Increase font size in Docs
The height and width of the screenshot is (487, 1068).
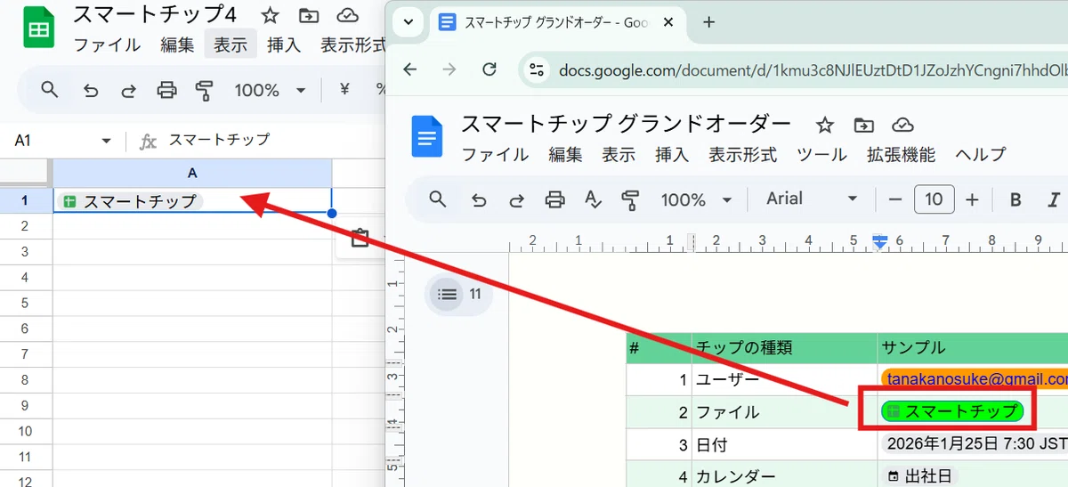[x=972, y=199]
